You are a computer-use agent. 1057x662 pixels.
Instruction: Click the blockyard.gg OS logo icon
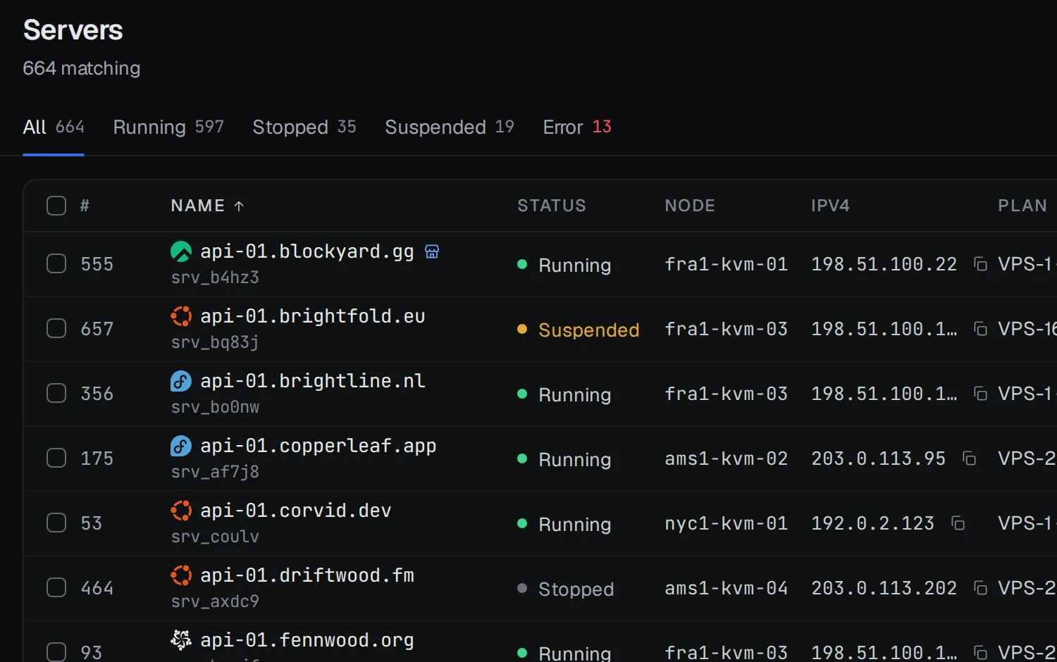[x=181, y=251]
